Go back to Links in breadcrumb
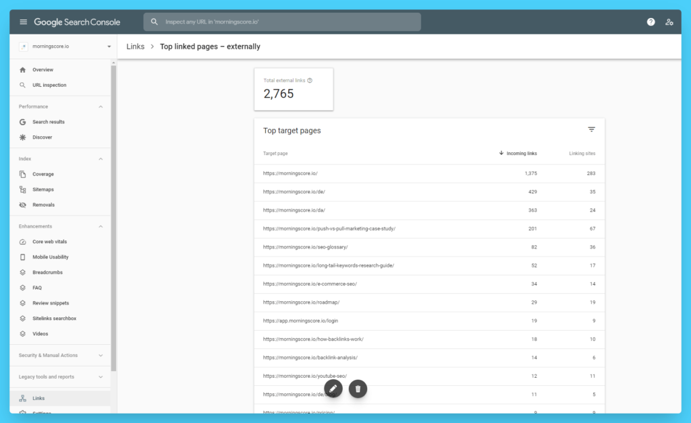Screen dimensions: 691x423 click(x=135, y=46)
